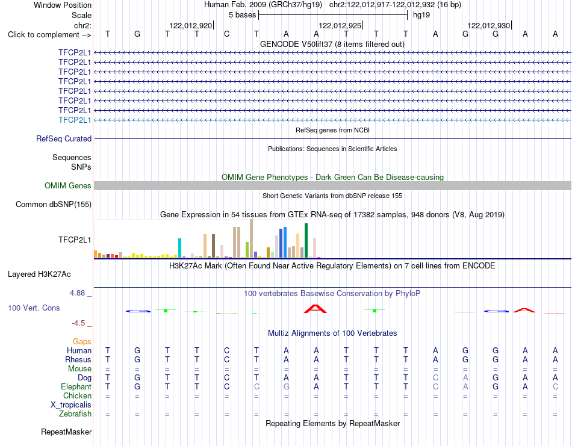Screen dimensions: 572x446
Task: Click the gray OMIM Genes item bar
Action: pos(332,185)
